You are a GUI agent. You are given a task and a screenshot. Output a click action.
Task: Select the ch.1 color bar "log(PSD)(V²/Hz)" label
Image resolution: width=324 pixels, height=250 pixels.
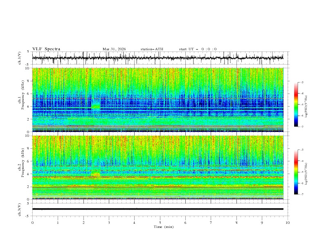[306, 107]
